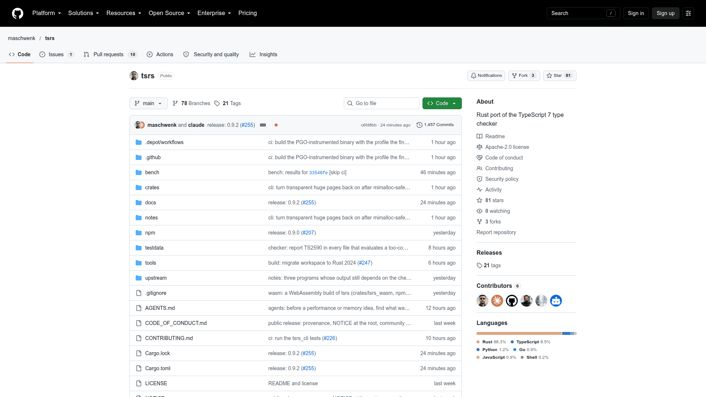This screenshot has height=397, width=706.
Task: Click the orange CI status dot
Action: click(x=276, y=125)
